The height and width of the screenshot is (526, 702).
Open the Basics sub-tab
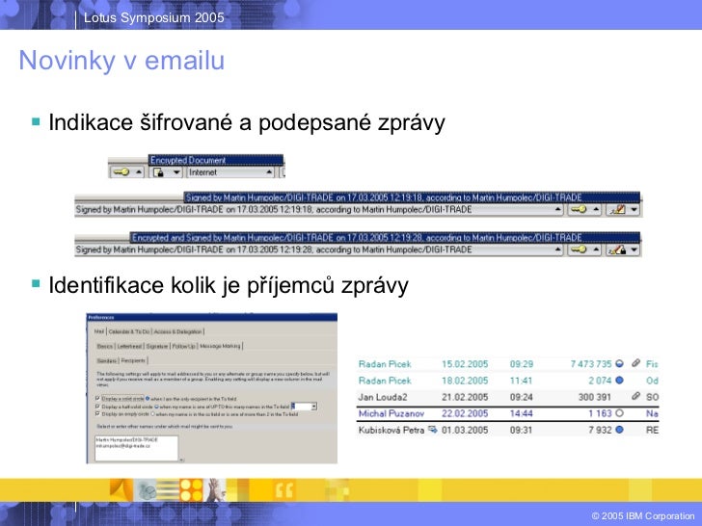[105, 346]
